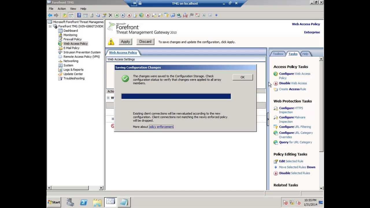Click the globe web access toolbar icon

click(141, 15)
